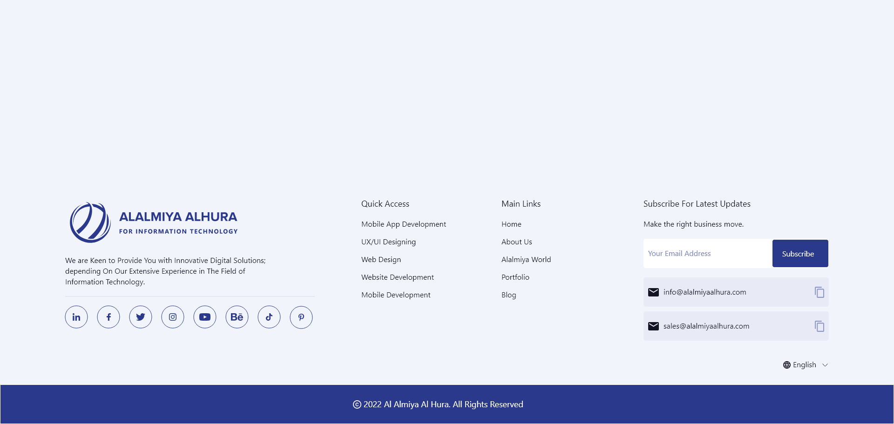Visit the Twitter profile icon

coord(141,317)
